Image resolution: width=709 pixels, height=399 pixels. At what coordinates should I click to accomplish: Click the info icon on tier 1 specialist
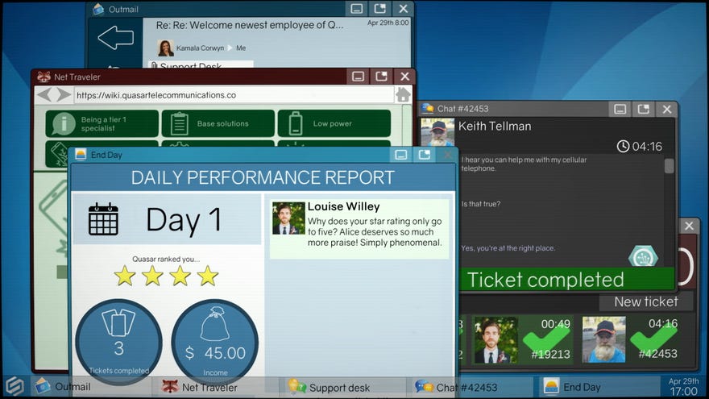64,124
